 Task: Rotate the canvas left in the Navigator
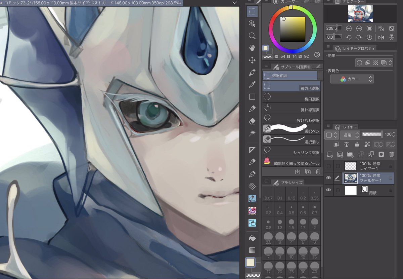pyautogui.click(x=349, y=37)
